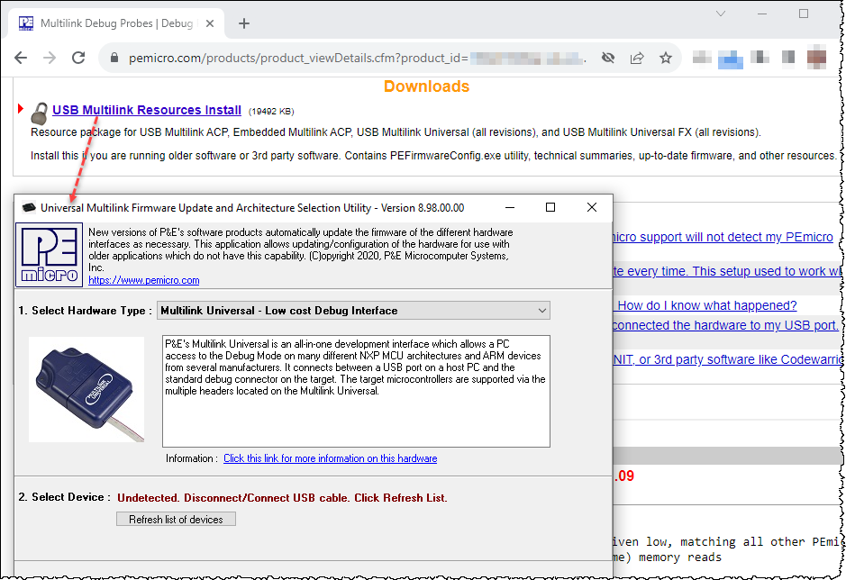Viewport: 846px width, 580px height.
Task: Click the link for more information on this hardware
Action: tap(330, 458)
